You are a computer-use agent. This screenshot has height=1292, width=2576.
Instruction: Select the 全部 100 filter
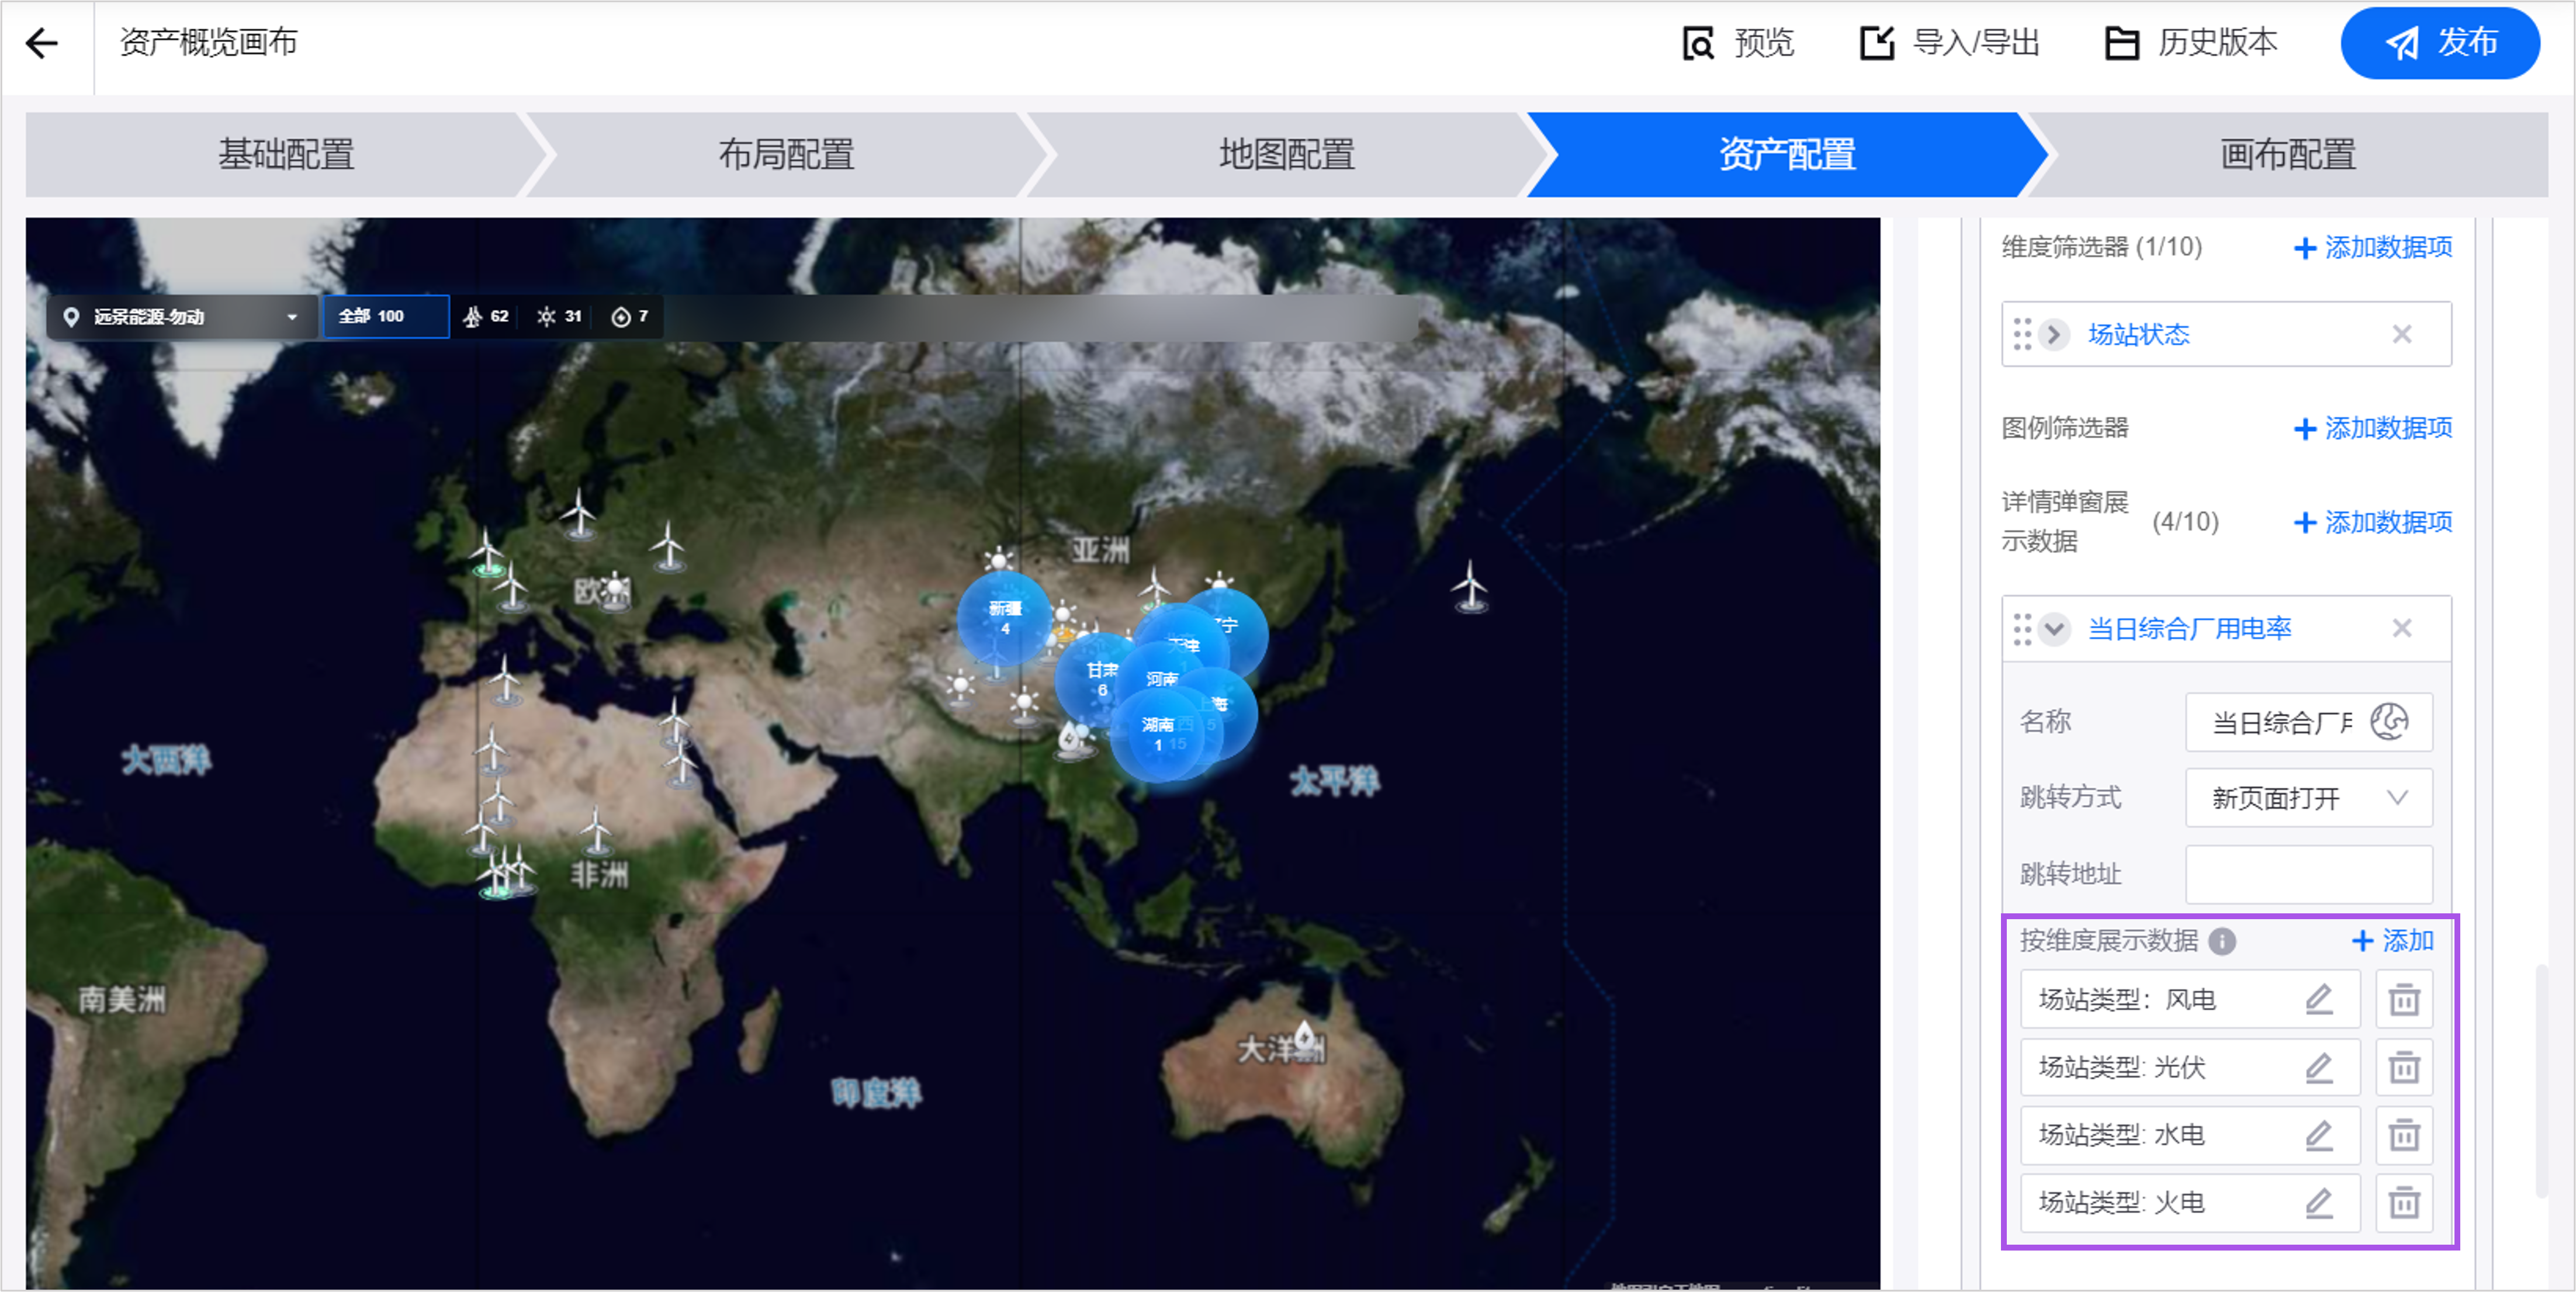point(385,317)
